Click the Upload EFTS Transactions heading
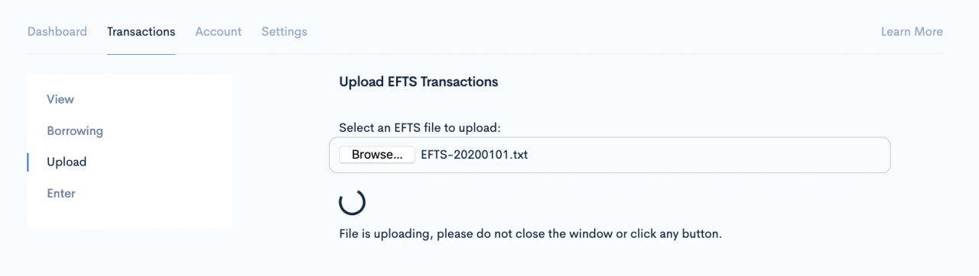979x276 pixels. click(418, 82)
